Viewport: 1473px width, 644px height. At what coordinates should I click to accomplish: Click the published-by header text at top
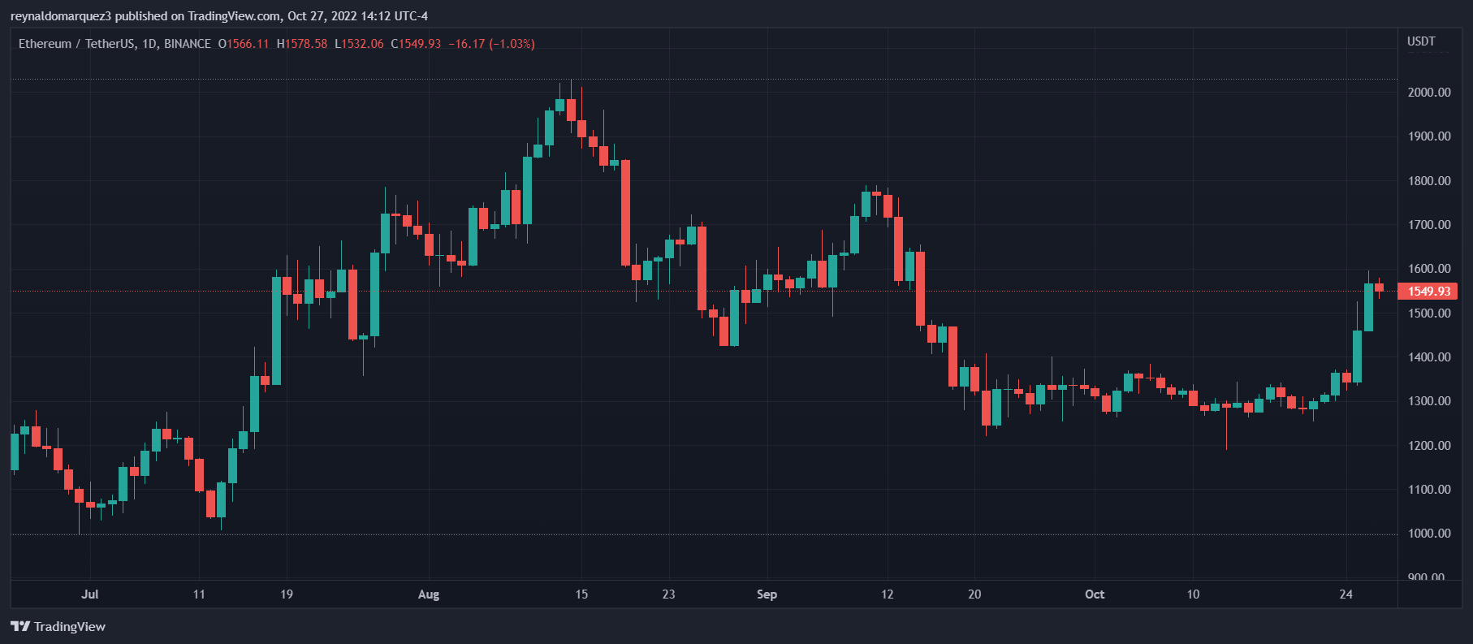[219, 16]
